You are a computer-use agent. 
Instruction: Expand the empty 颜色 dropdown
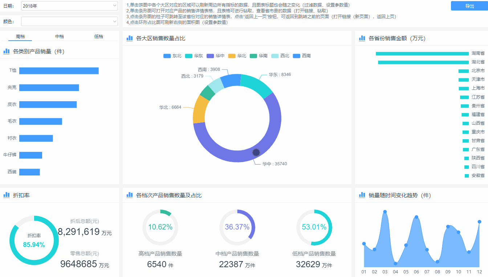(69, 22)
